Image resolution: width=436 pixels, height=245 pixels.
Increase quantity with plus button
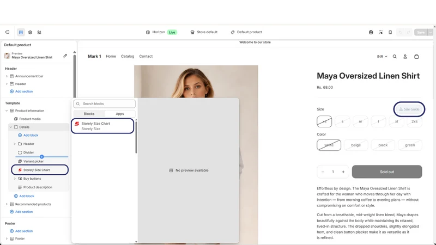(343, 172)
